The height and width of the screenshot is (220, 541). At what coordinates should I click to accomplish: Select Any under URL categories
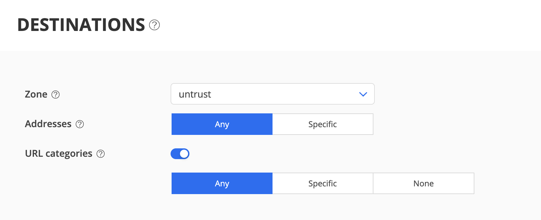[x=222, y=183]
